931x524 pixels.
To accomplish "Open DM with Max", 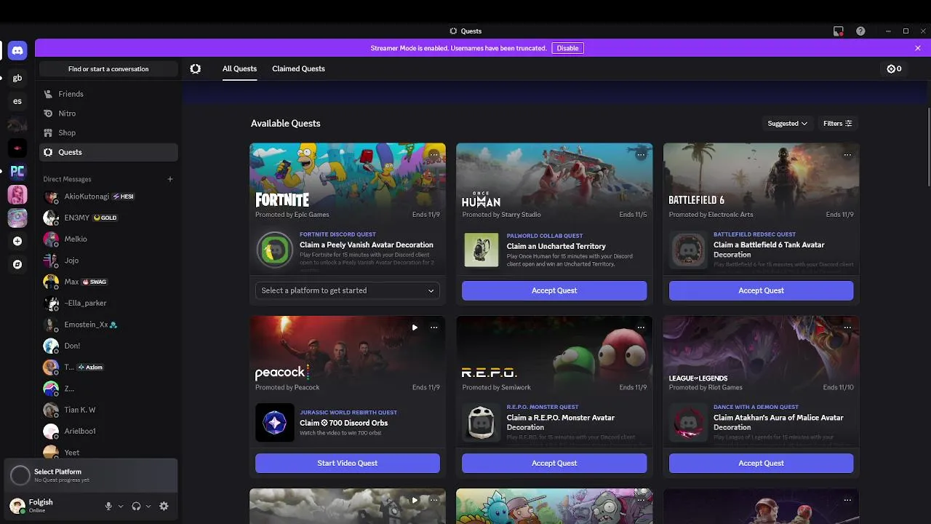I will [x=108, y=282].
